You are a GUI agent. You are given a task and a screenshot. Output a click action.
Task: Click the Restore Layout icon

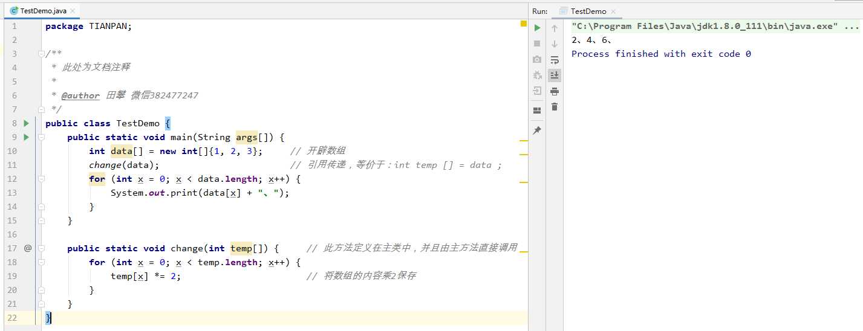537,111
